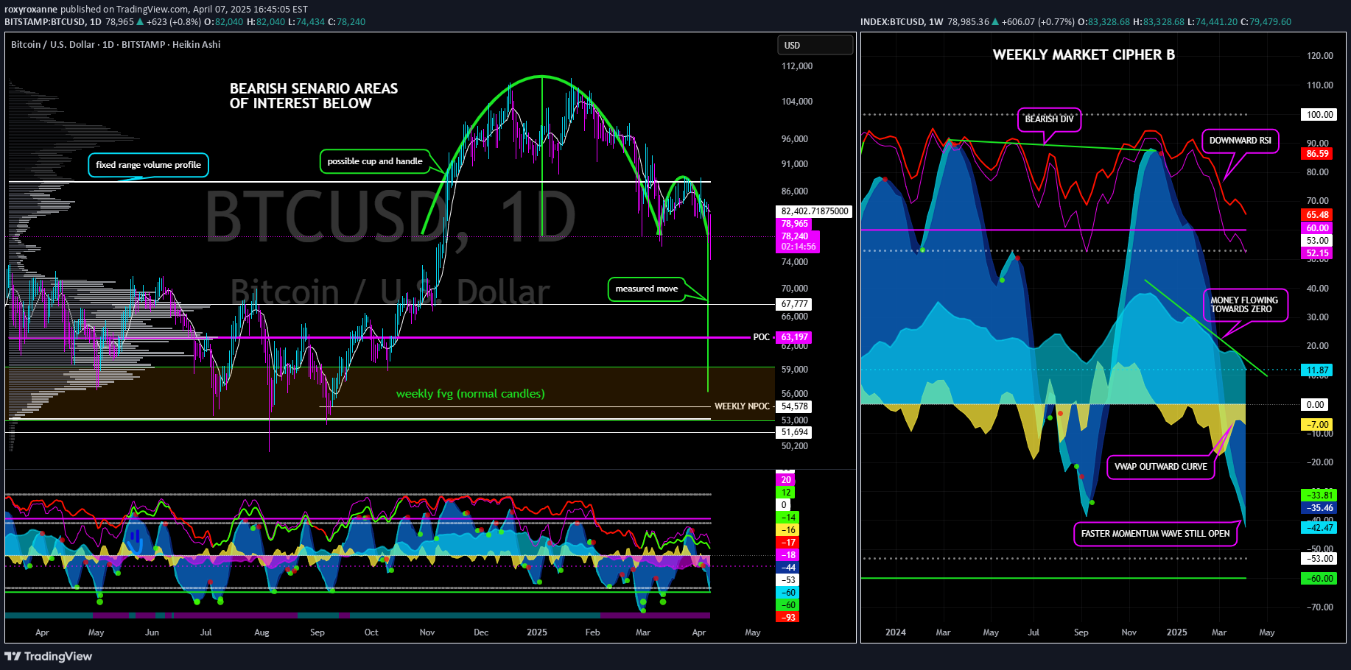Viewport: 1351px width, 670px height.
Task: Click Oct on the daily chart time axis
Action: coord(371,632)
